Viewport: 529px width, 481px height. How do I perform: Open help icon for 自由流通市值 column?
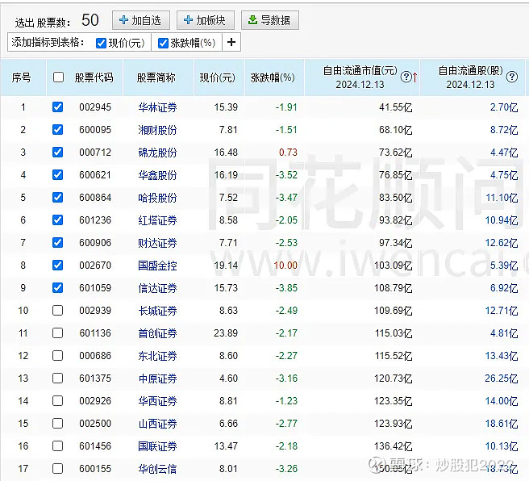tap(406, 77)
